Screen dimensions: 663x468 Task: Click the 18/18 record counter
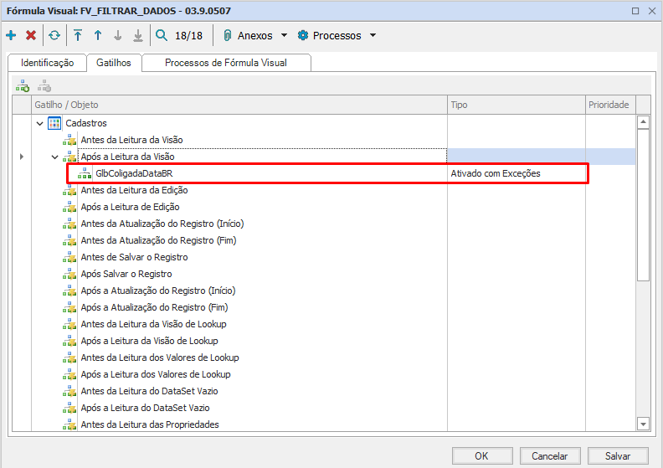pos(188,35)
